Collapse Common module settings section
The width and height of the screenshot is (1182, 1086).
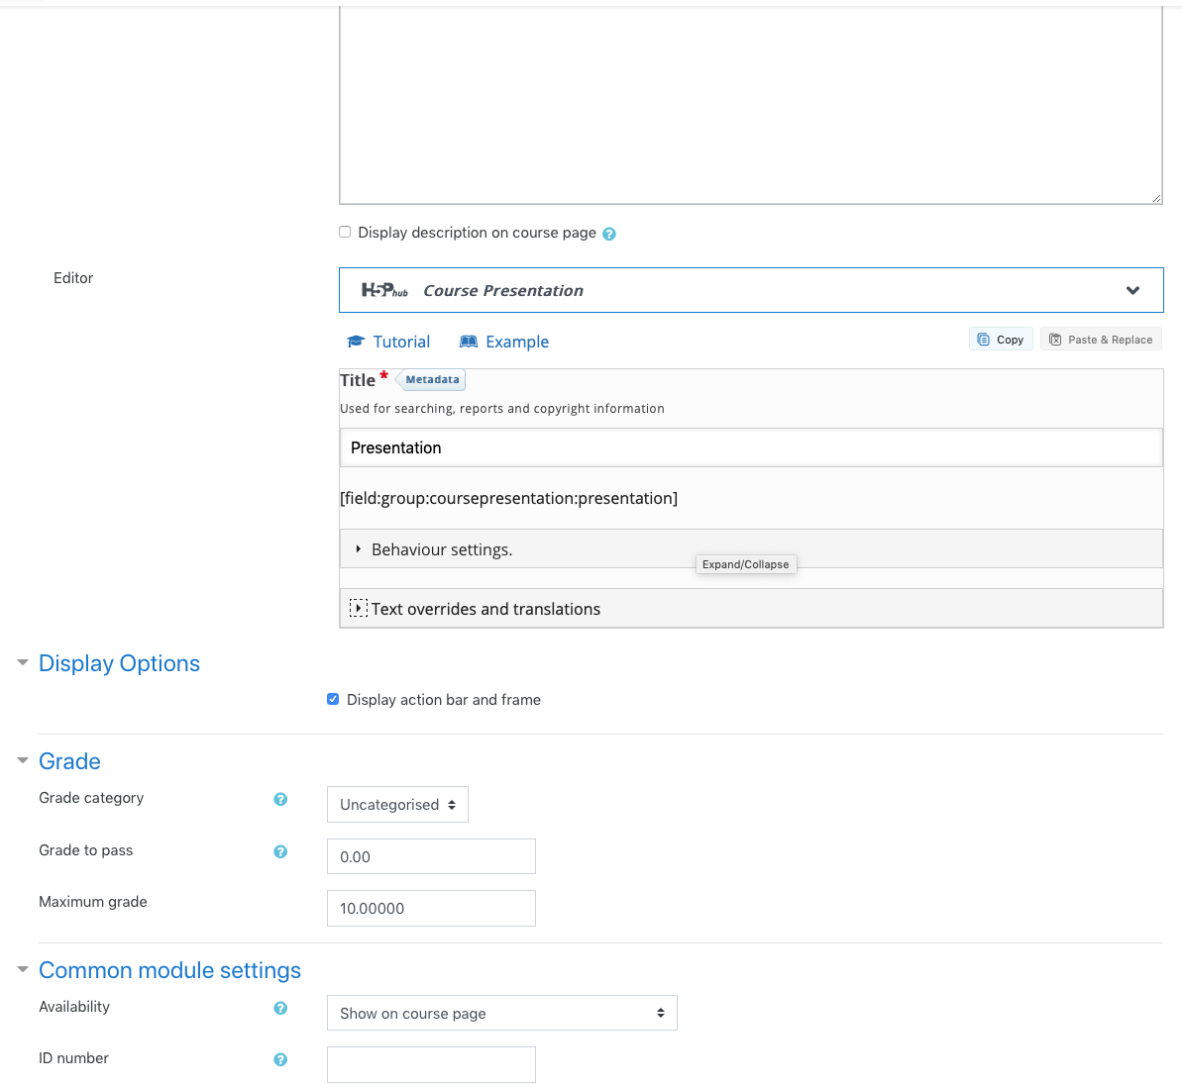(x=23, y=970)
